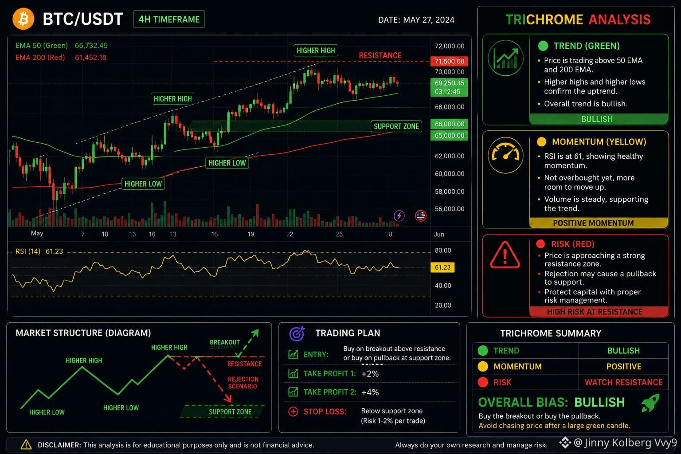681x454 pixels.
Task: Click the EMA 200 (Red) legend entry
Action: 61,57
